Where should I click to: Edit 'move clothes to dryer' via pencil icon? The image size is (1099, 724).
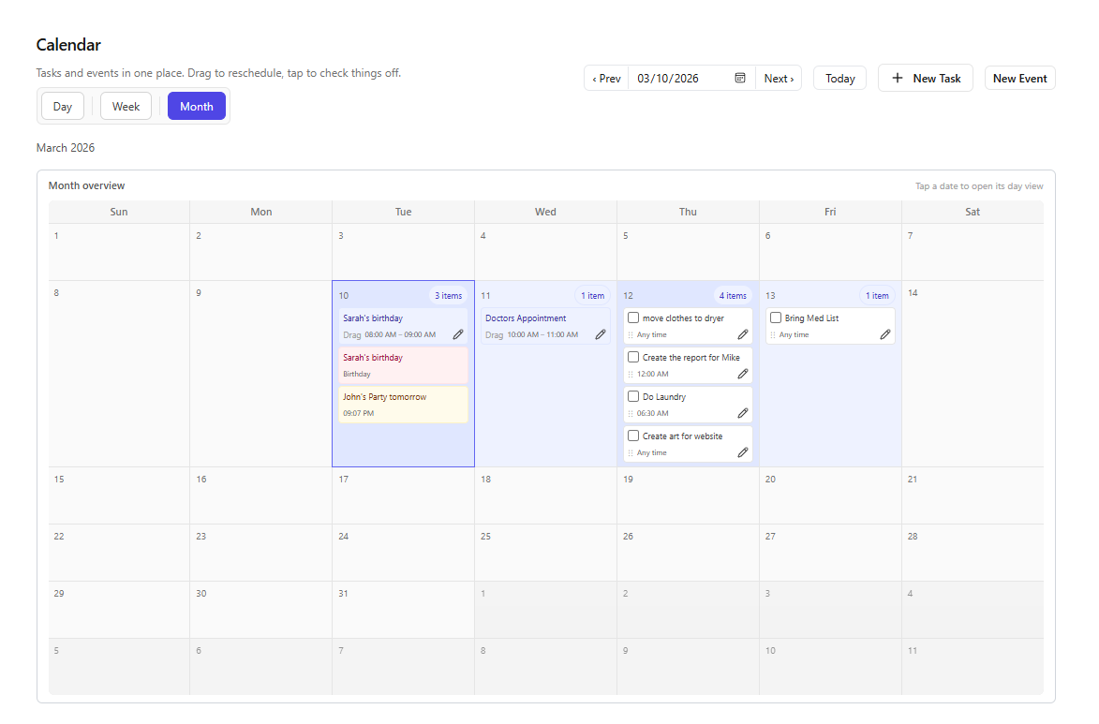(743, 333)
